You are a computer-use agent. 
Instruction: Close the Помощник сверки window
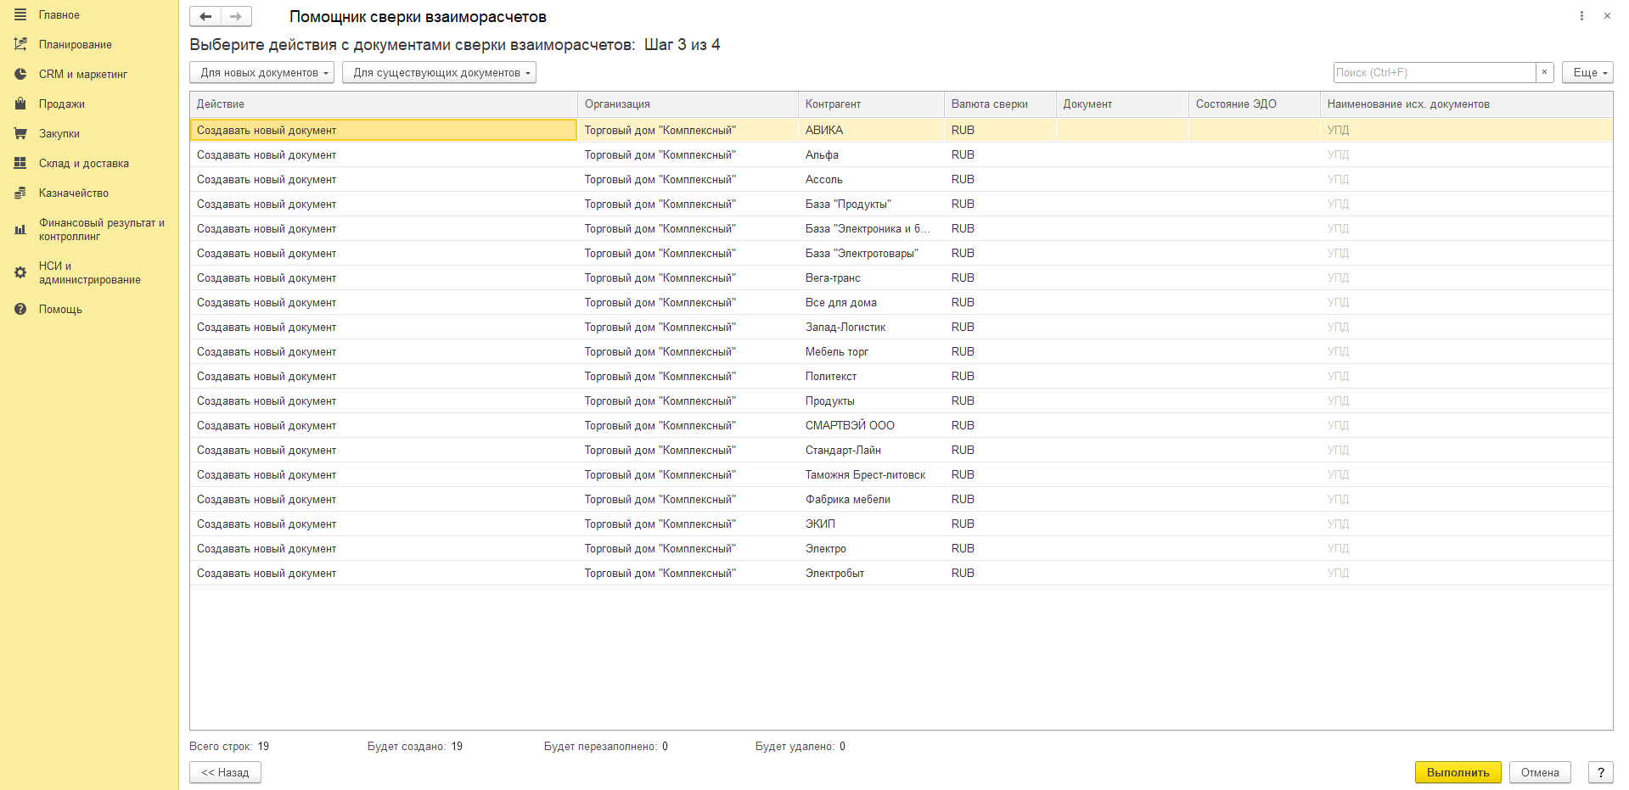(1607, 15)
